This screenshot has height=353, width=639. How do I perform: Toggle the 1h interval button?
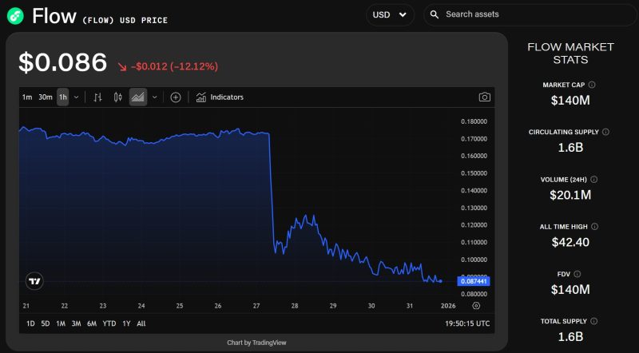pos(63,97)
